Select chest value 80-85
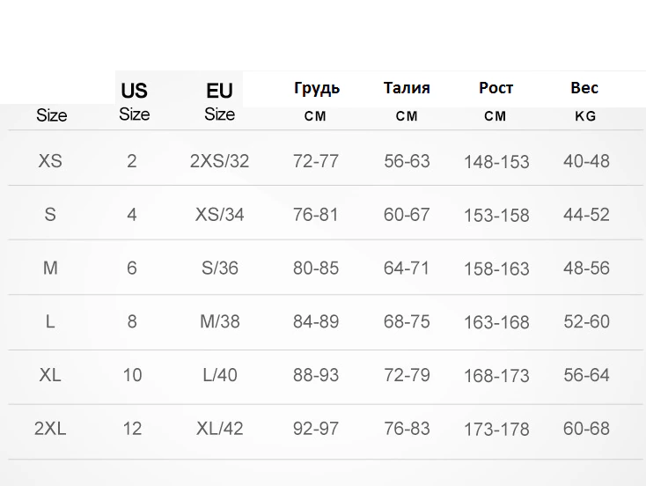Viewport: 646px width, 486px height. [x=316, y=268]
